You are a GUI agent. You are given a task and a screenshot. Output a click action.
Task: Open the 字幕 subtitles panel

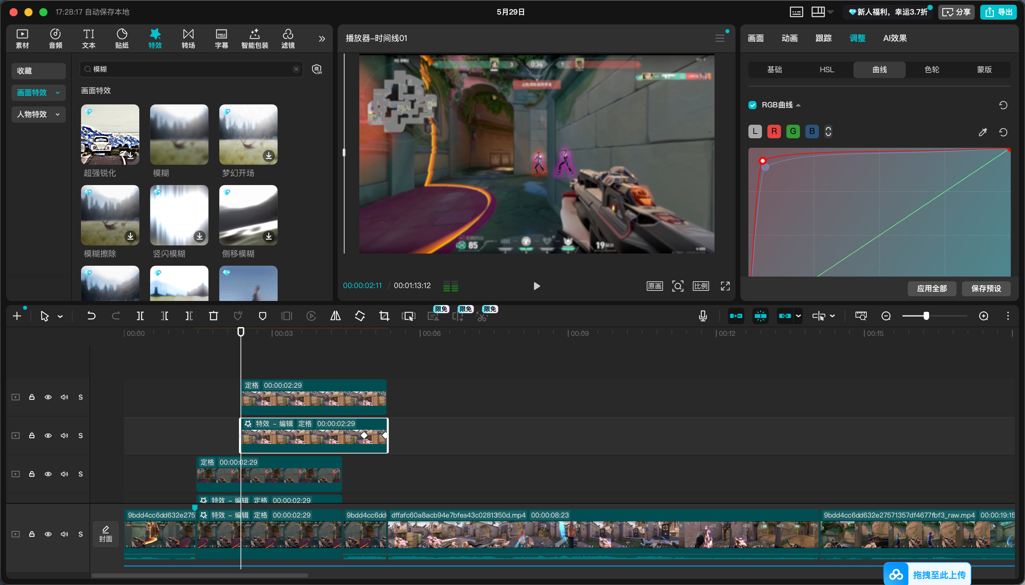(x=221, y=39)
